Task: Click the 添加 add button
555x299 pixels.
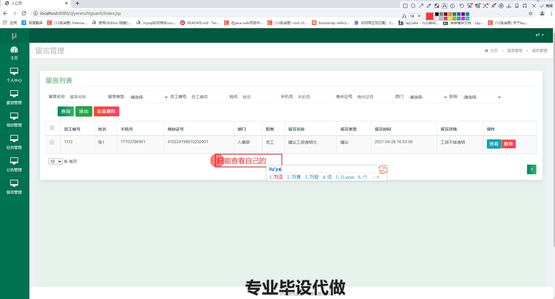Action: pyautogui.click(x=84, y=111)
